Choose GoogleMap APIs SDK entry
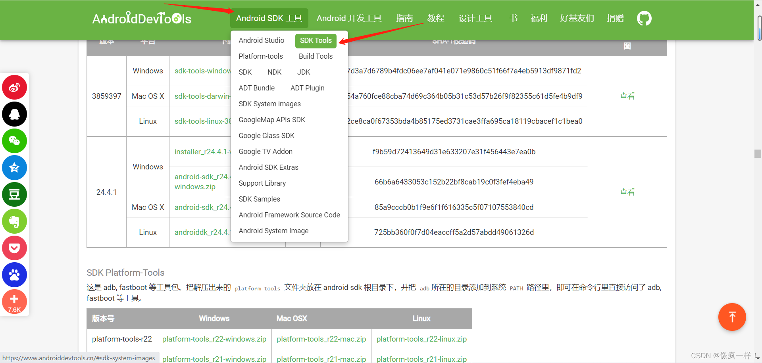The width and height of the screenshot is (762, 363). (272, 120)
